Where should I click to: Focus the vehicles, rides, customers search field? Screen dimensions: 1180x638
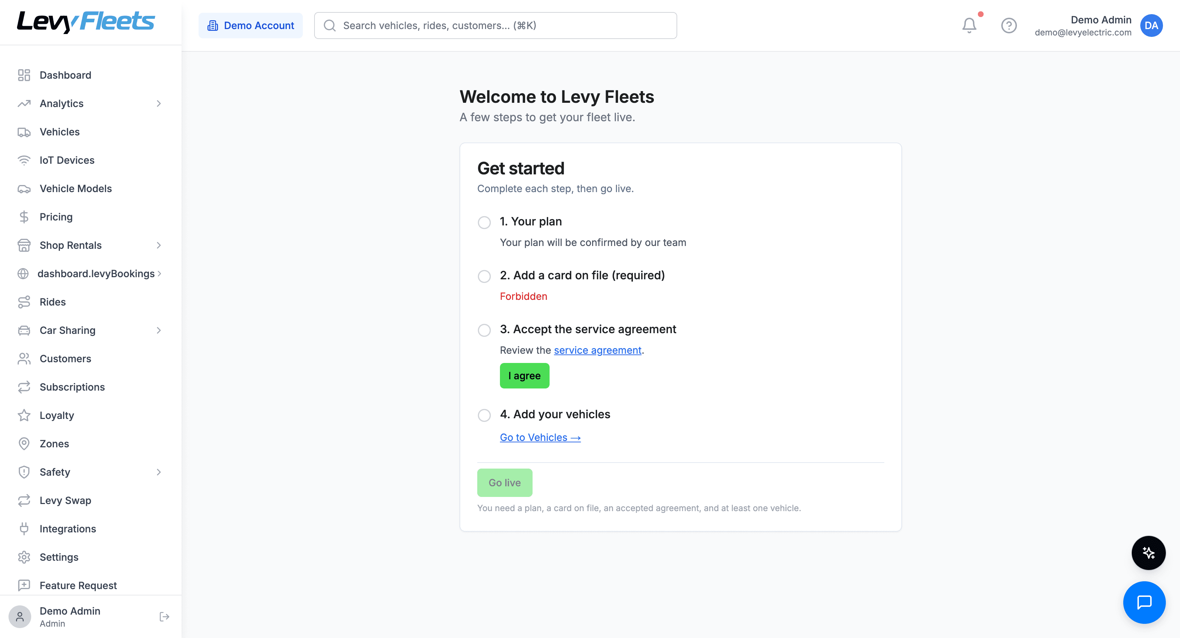495,26
